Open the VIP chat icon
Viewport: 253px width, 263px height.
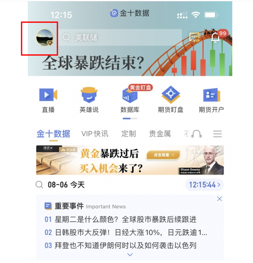coord(195,37)
